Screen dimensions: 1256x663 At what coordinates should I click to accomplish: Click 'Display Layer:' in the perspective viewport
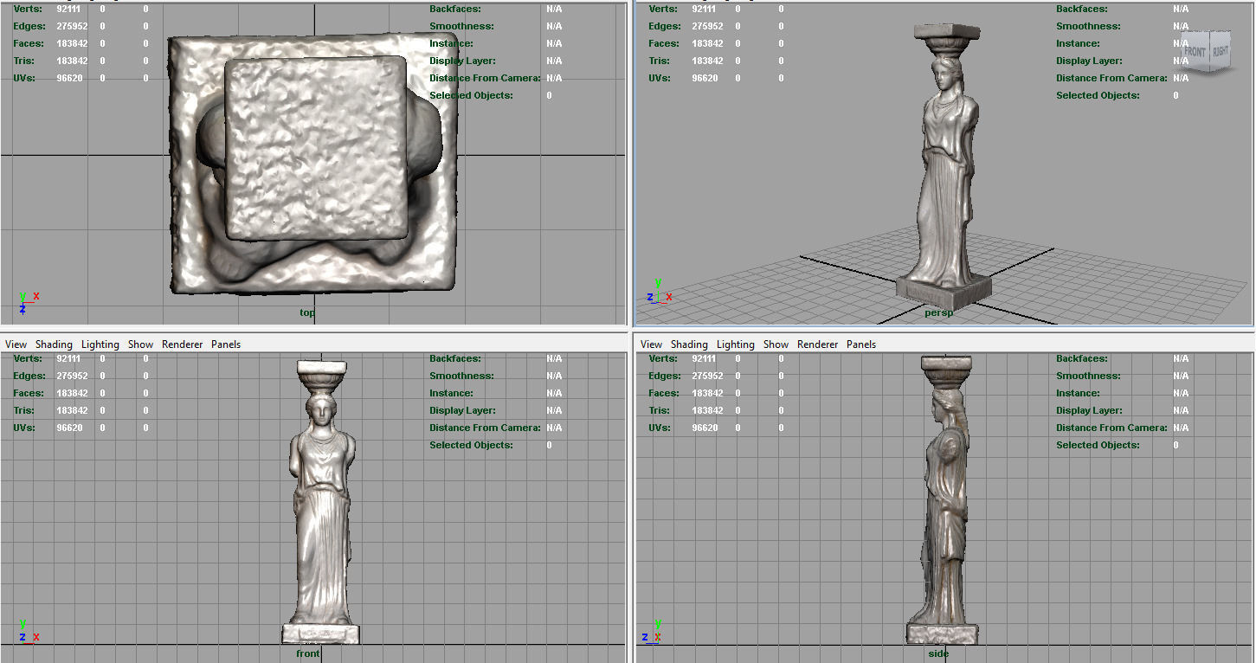[1089, 61]
